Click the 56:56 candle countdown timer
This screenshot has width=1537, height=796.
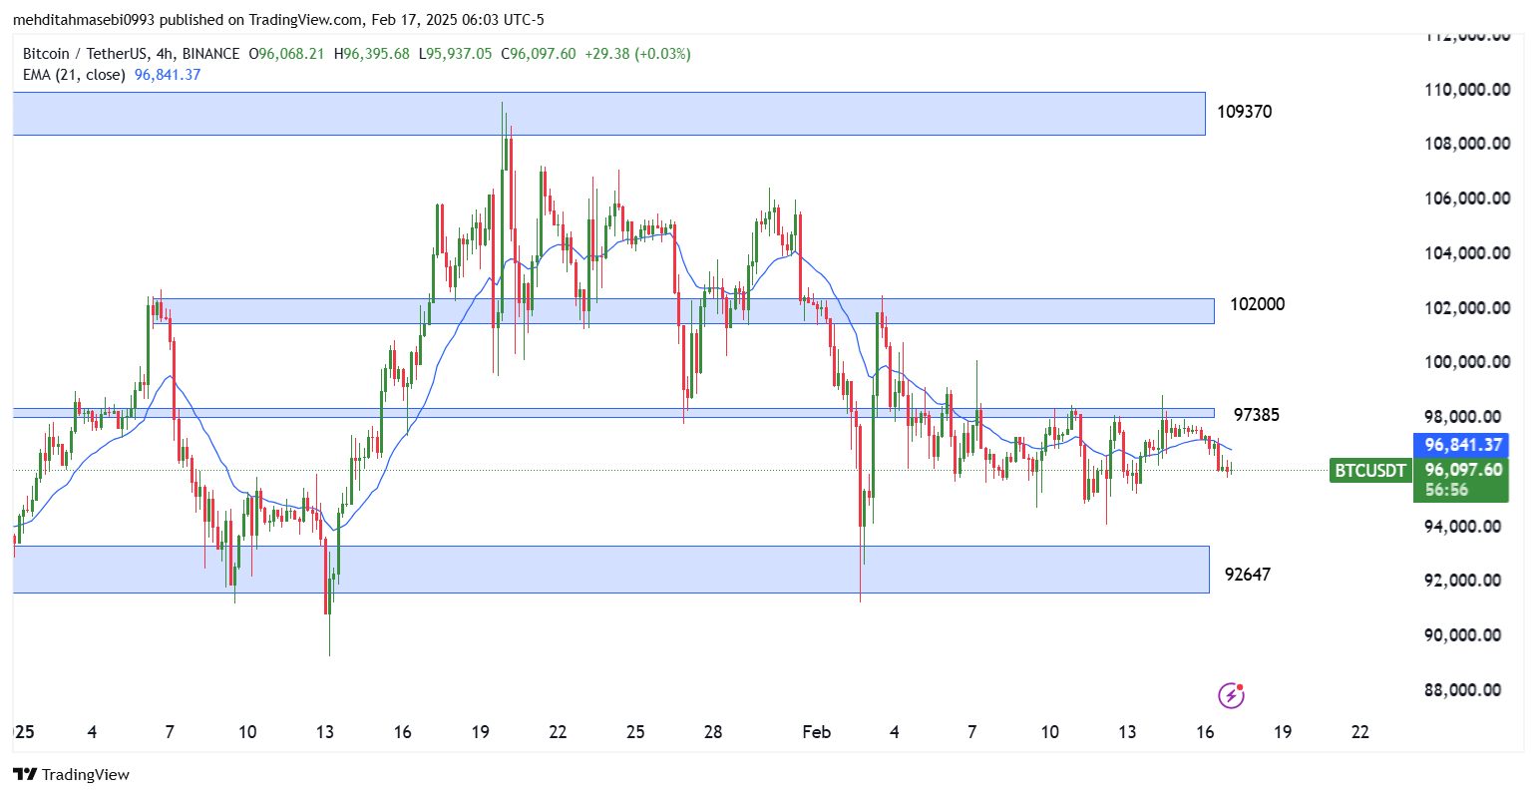click(1445, 490)
